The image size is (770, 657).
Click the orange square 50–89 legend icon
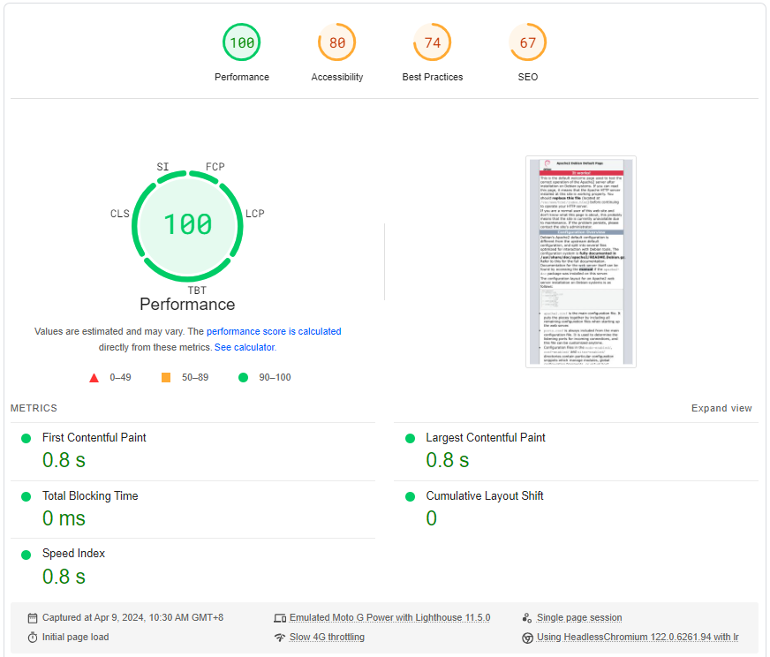[x=166, y=377]
